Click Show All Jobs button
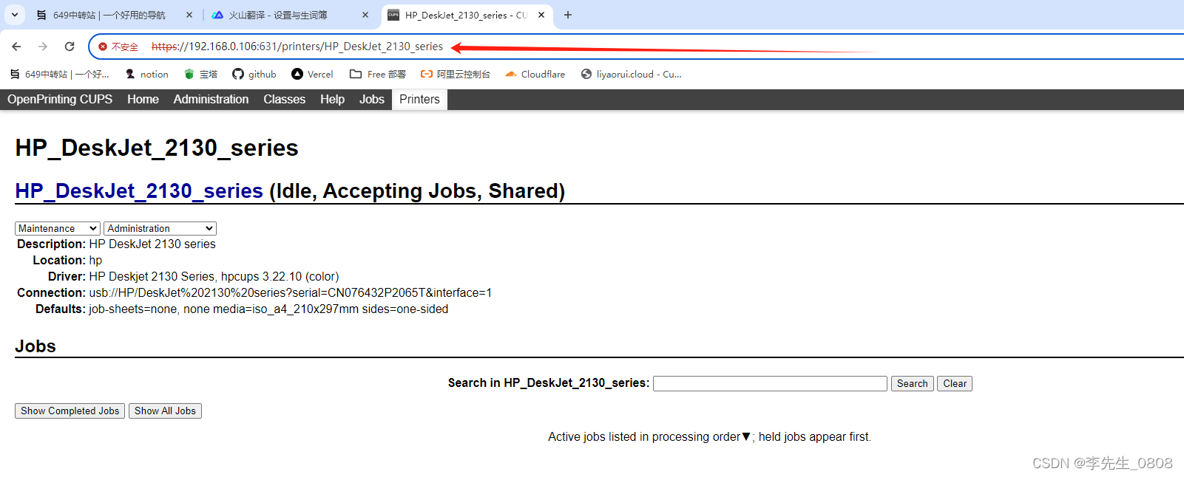The width and height of the screenshot is (1184, 477). 165,411
